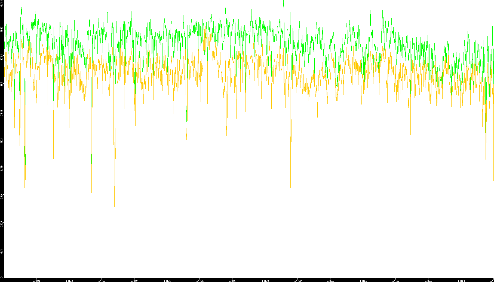Click the 14:04 time axis label
Screen dimensions: 494x282
click(134, 281)
